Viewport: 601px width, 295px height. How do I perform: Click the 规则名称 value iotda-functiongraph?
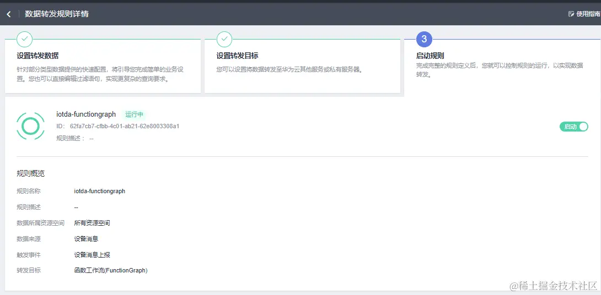point(100,191)
